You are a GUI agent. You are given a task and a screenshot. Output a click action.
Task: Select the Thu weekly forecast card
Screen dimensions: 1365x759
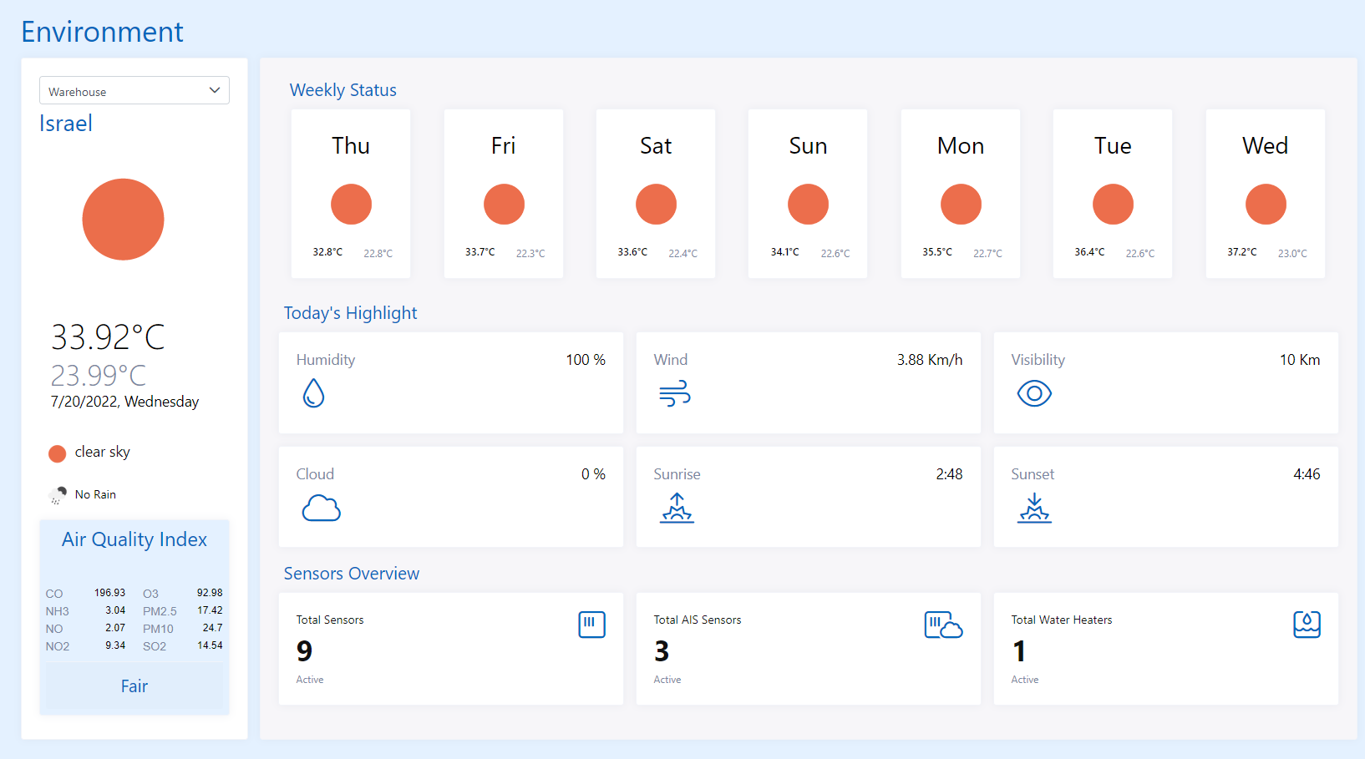[x=350, y=193]
